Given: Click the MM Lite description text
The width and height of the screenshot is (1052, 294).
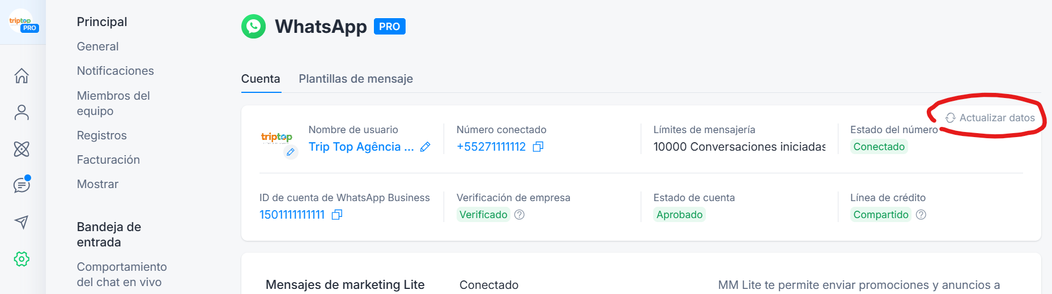Looking at the screenshot, I should [859, 285].
